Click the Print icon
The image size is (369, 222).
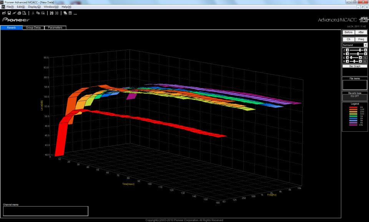click(18, 13)
